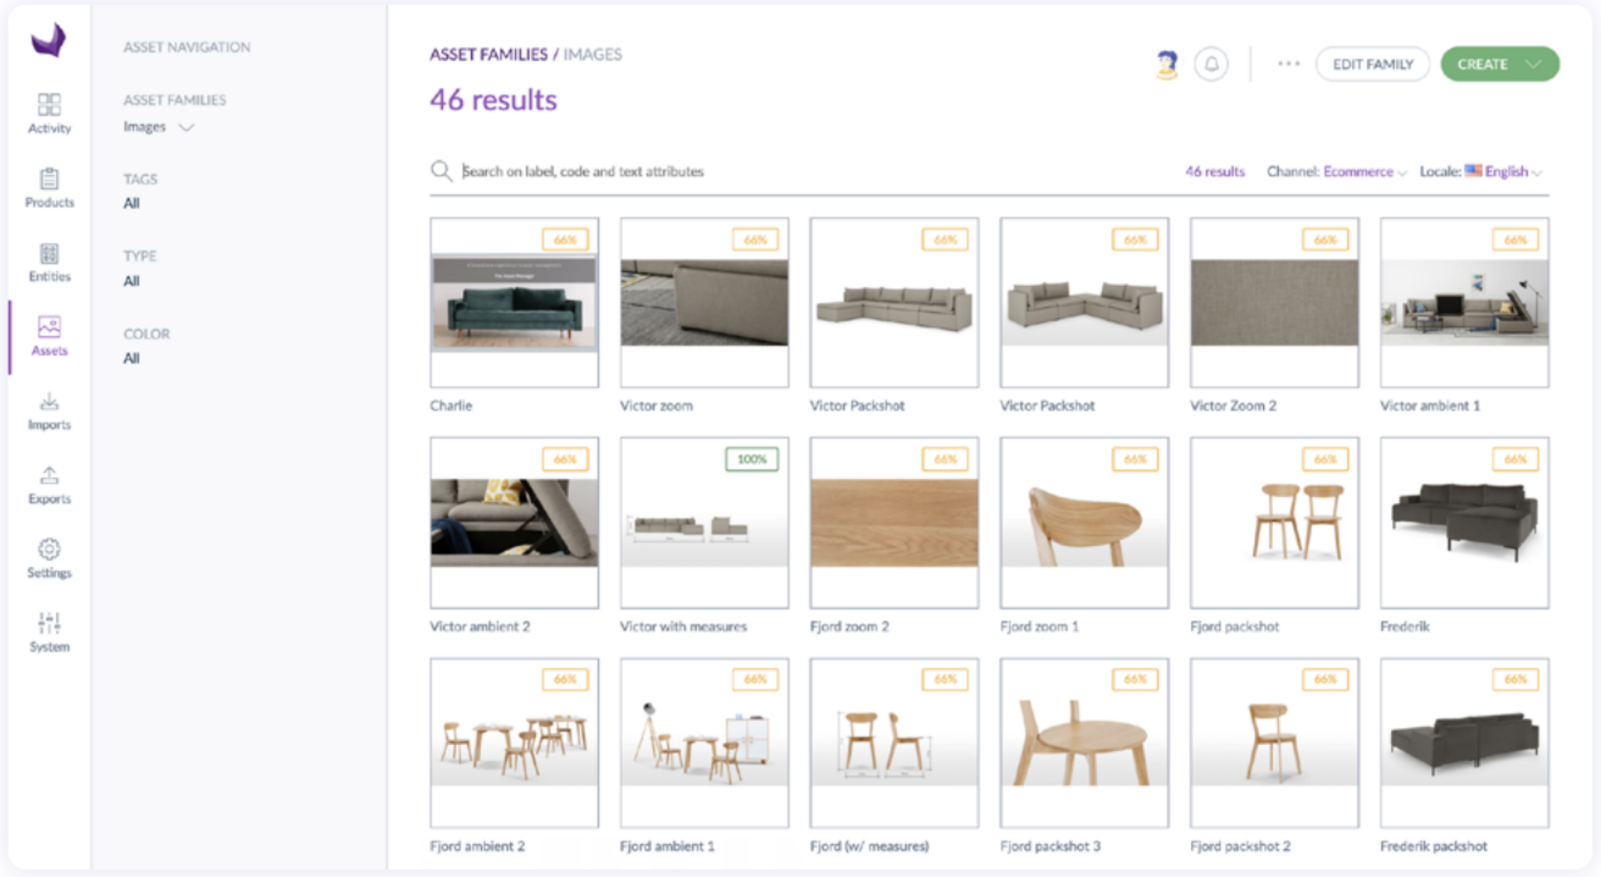Open the user avatar menu

click(x=1167, y=65)
